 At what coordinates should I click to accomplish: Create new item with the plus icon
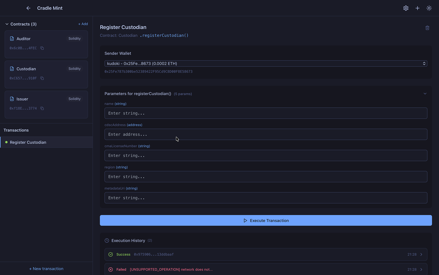(417, 8)
